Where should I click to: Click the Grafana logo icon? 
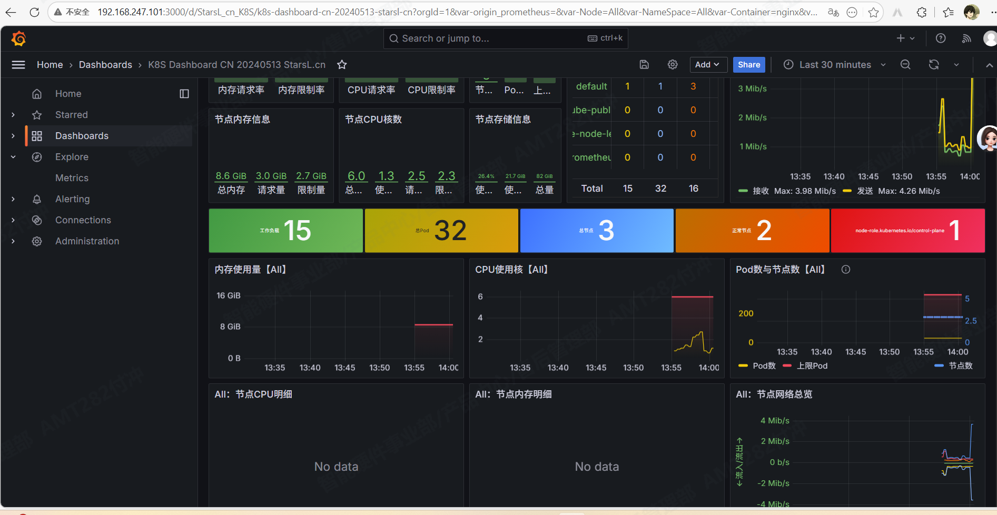coord(18,38)
